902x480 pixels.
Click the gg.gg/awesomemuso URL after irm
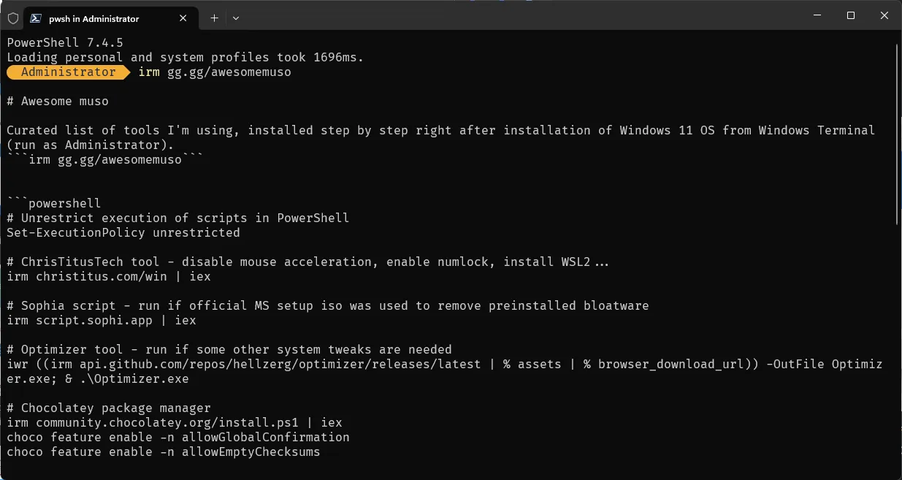(228, 72)
